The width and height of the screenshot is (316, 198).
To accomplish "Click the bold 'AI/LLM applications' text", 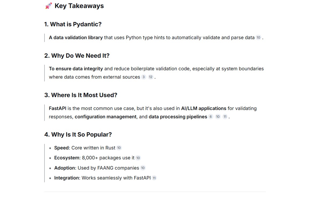I will tap(204, 108).
